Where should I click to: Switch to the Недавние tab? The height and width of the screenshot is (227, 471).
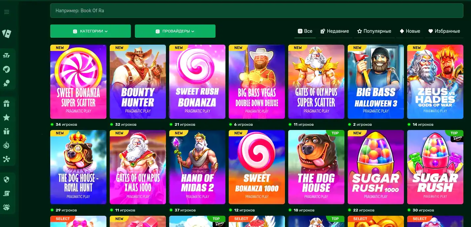coord(334,31)
